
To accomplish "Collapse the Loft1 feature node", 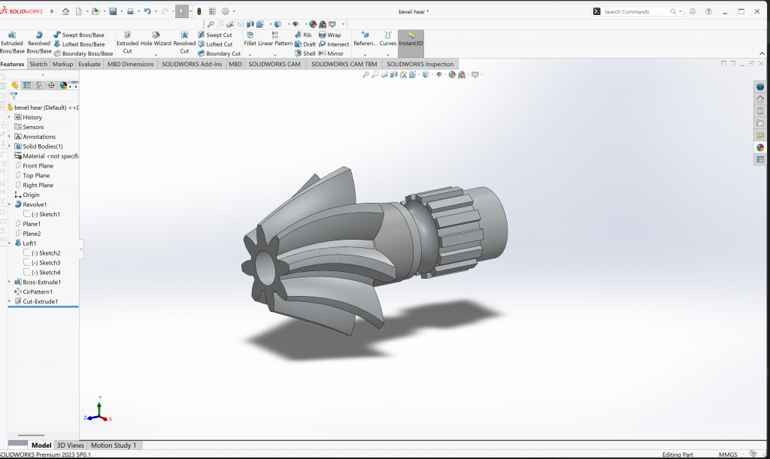I will click(x=10, y=243).
